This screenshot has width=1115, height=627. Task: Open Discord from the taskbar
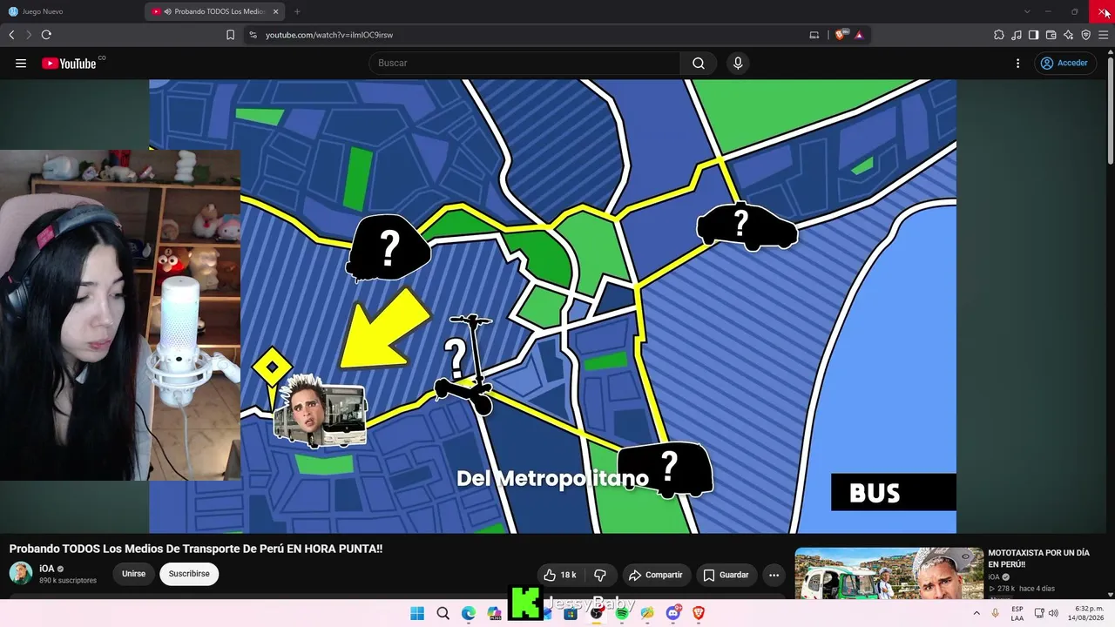point(672,613)
